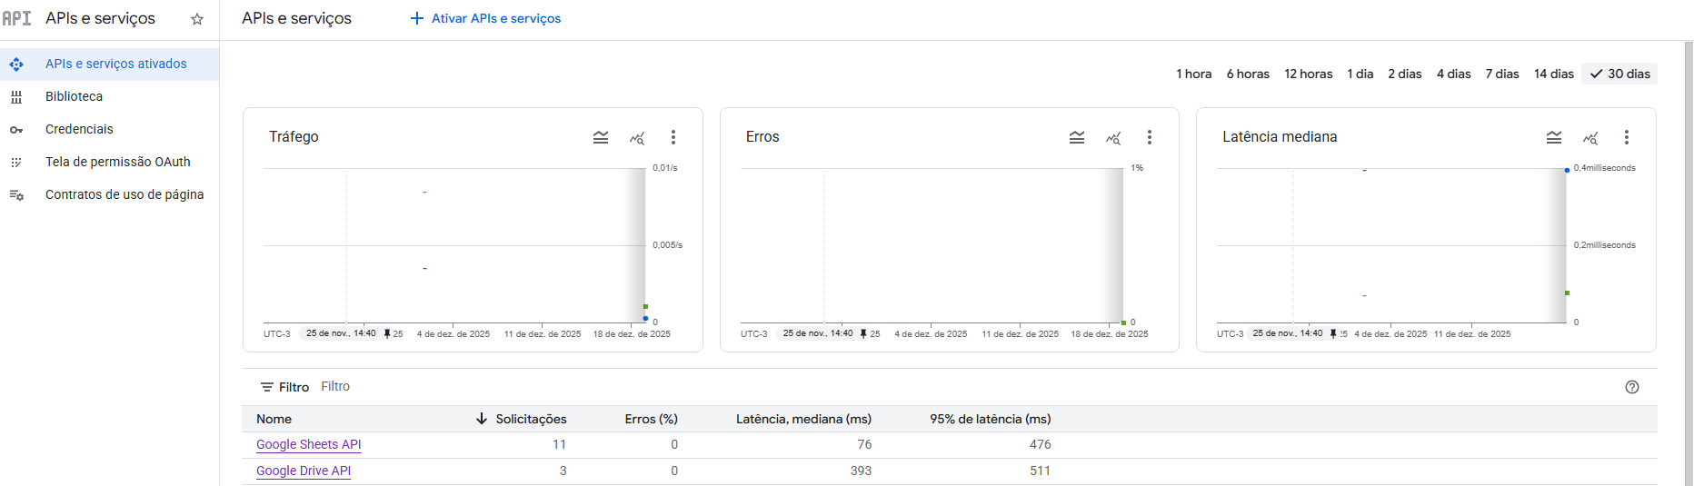The image size is (1694, 486).
Task: Pin APIs e serviços with star icon
Action: click(x=197, y=19)
